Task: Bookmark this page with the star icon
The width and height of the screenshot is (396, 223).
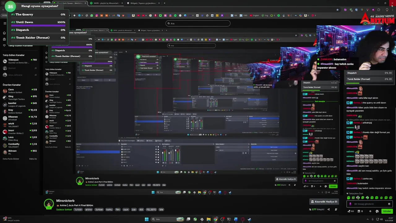Action: 337,10
